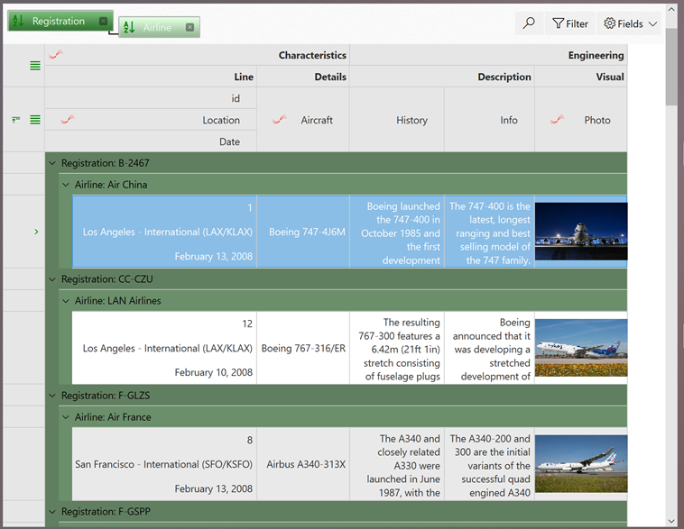Select the Characteristics band header
684x529 pixels.
point(198,55)
